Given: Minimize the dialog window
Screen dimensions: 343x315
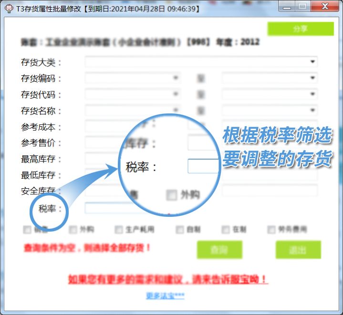Looking at the screenshot, I should pos(285,6).
